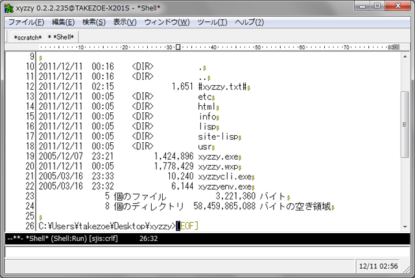This screenshot has width=415, height=278.
Task: Click the 58,459,865,088 free space value
Action: tap(224, 206)
